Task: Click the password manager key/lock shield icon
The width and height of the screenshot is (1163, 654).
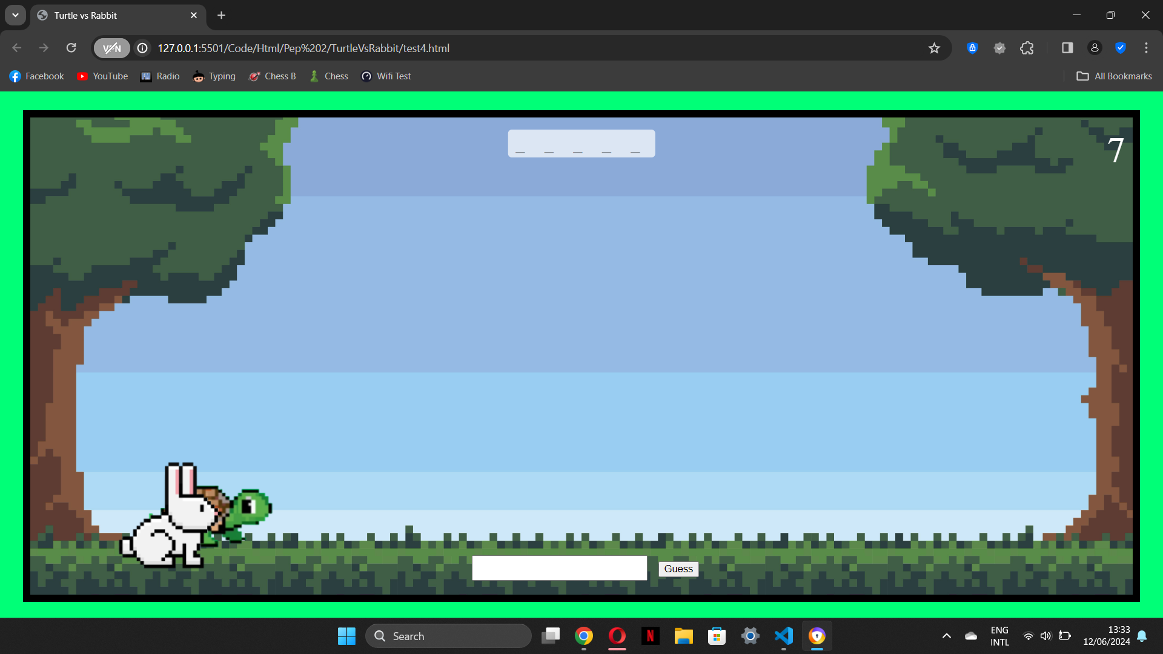Action: click(972, 48)
